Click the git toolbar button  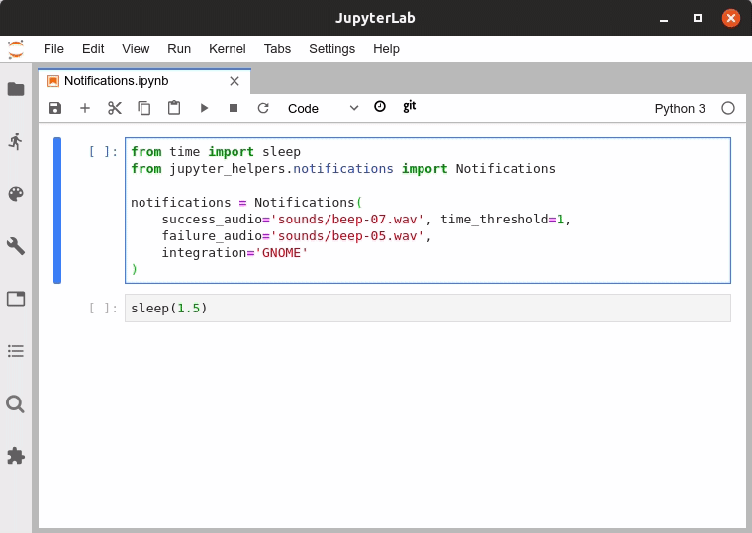[409, 107]
